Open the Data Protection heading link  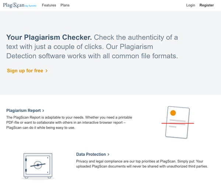click(x=93, y=154)
